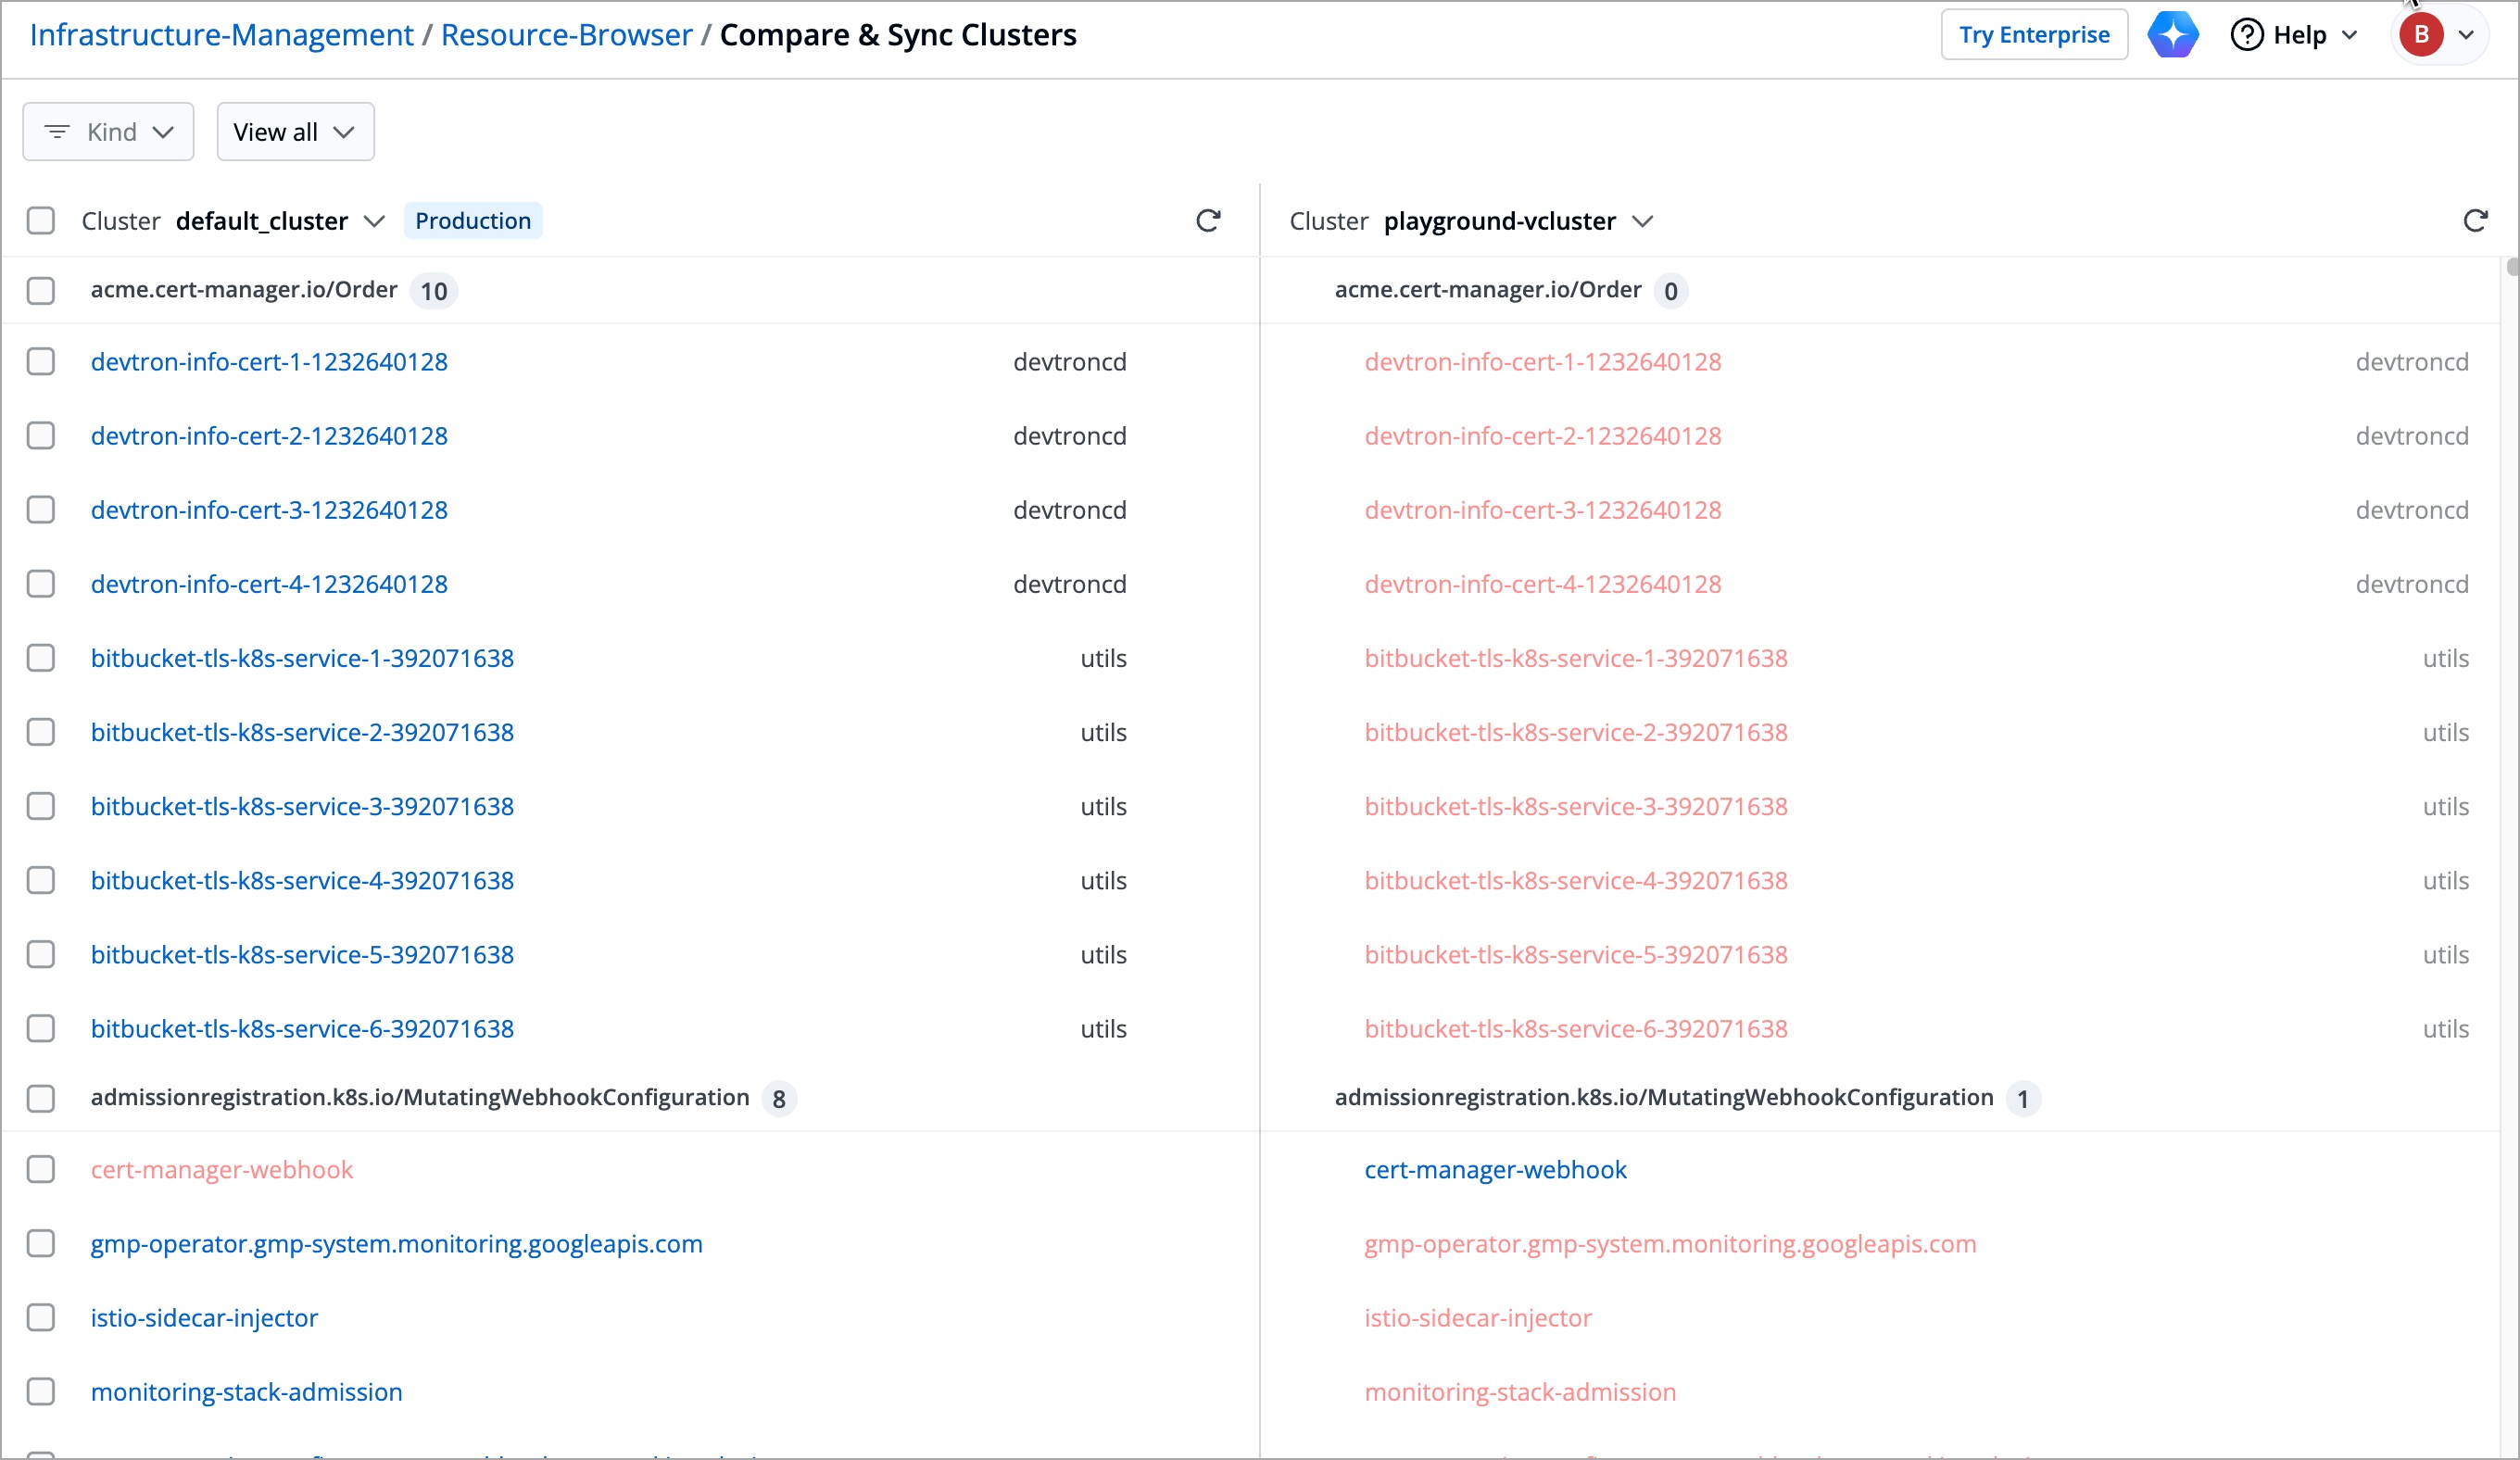2520x1460 pixels.
Task: Click the filter icon inside the Kind button
Action: point(57,131)
